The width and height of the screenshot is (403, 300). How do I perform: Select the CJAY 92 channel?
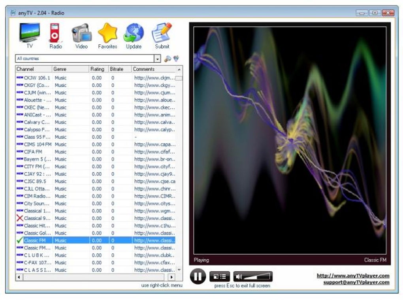pyautogui.click(x=96, y=174)
